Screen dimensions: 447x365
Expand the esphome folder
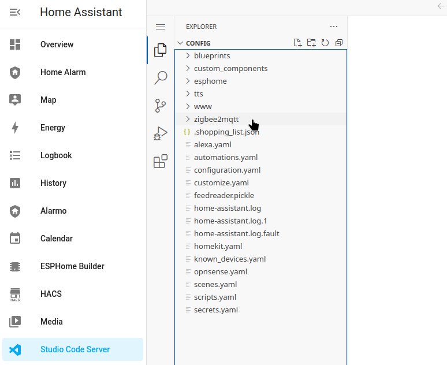(261, 81)
